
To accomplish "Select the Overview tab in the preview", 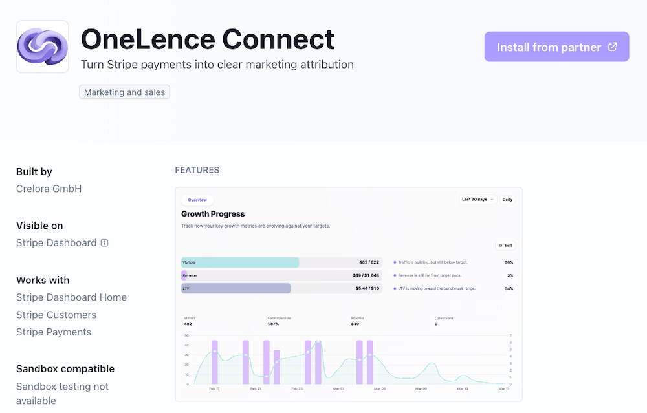I will [x=197, y=200].
